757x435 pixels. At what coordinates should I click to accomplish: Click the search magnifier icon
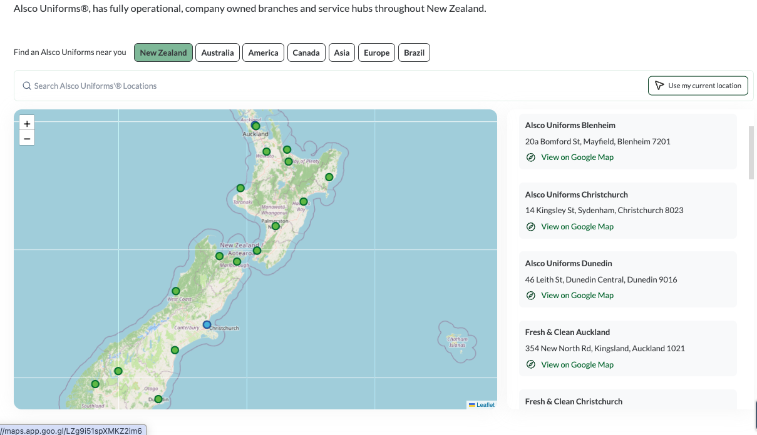27,86
